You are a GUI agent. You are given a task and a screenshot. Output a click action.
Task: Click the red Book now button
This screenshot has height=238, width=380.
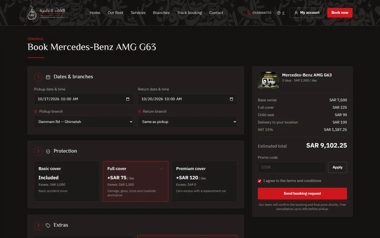coord(340,13)
